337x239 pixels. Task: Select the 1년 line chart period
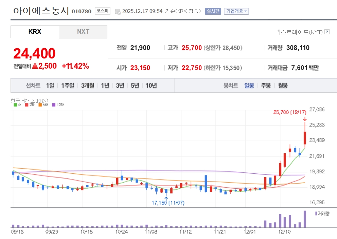pos(105,86)
